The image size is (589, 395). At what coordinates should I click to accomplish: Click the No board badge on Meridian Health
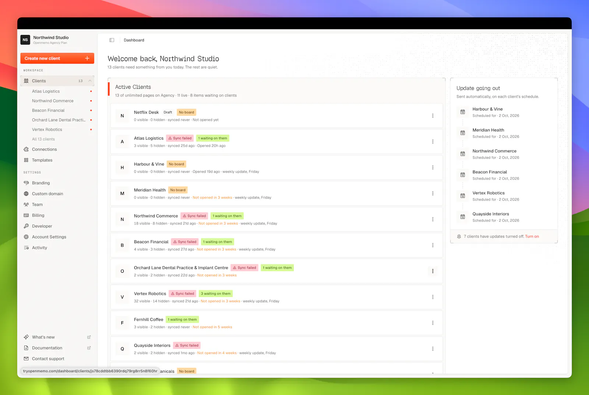tap(178, 190)
